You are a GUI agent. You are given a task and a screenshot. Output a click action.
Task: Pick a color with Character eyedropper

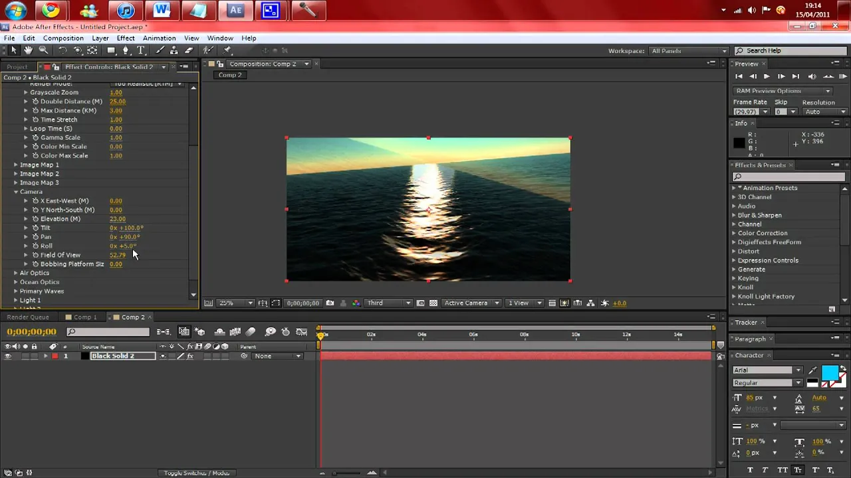pyautogui.click(x=813, y=370)
